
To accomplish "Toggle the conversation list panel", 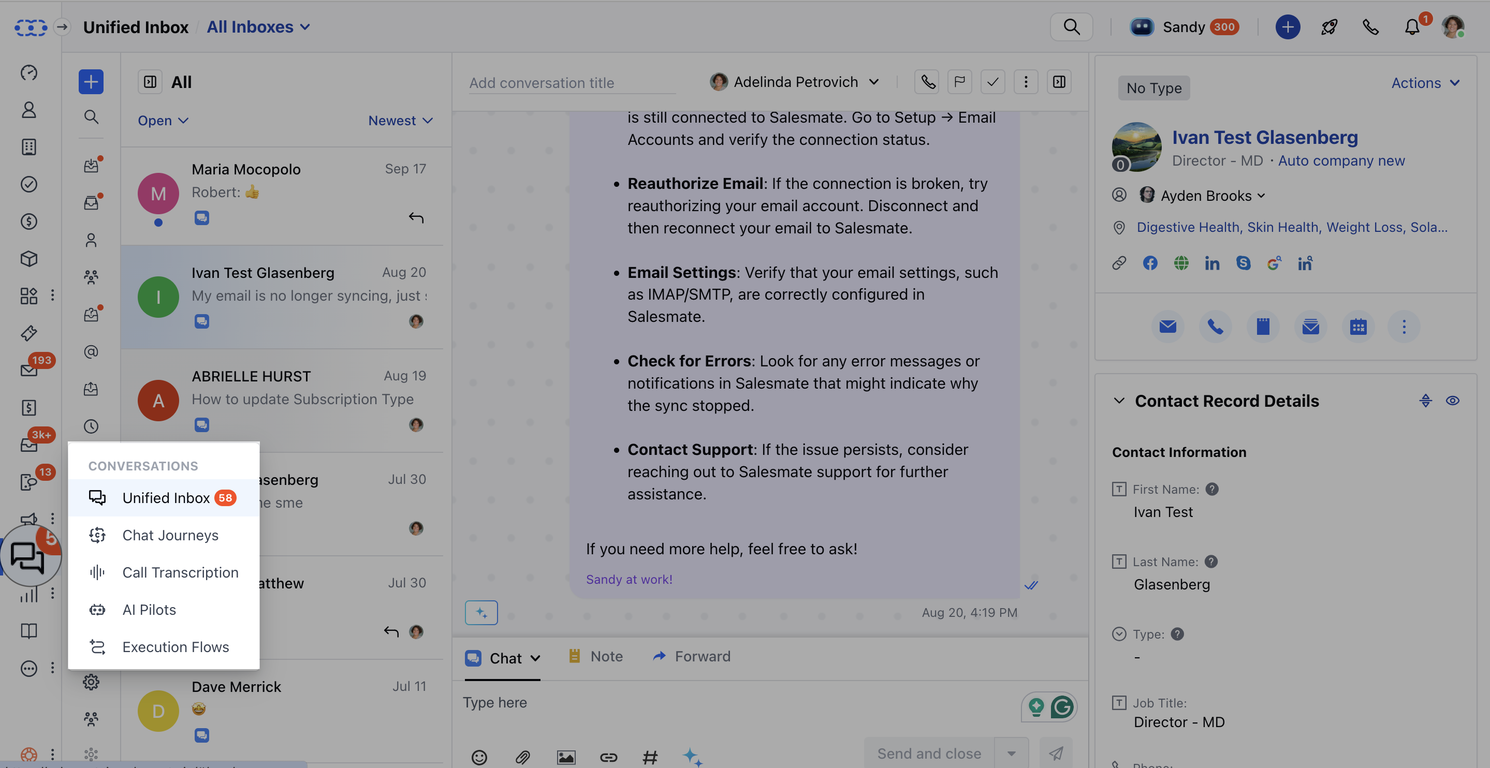I will [150, 82].
